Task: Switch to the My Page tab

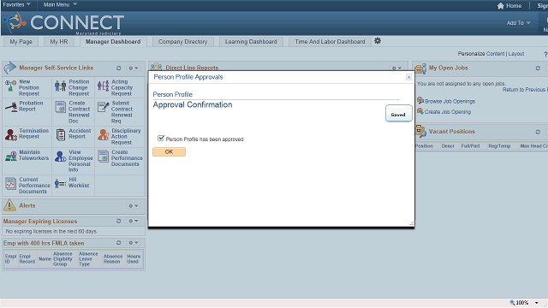Action: pyautogui.click(x=21, y=42)
